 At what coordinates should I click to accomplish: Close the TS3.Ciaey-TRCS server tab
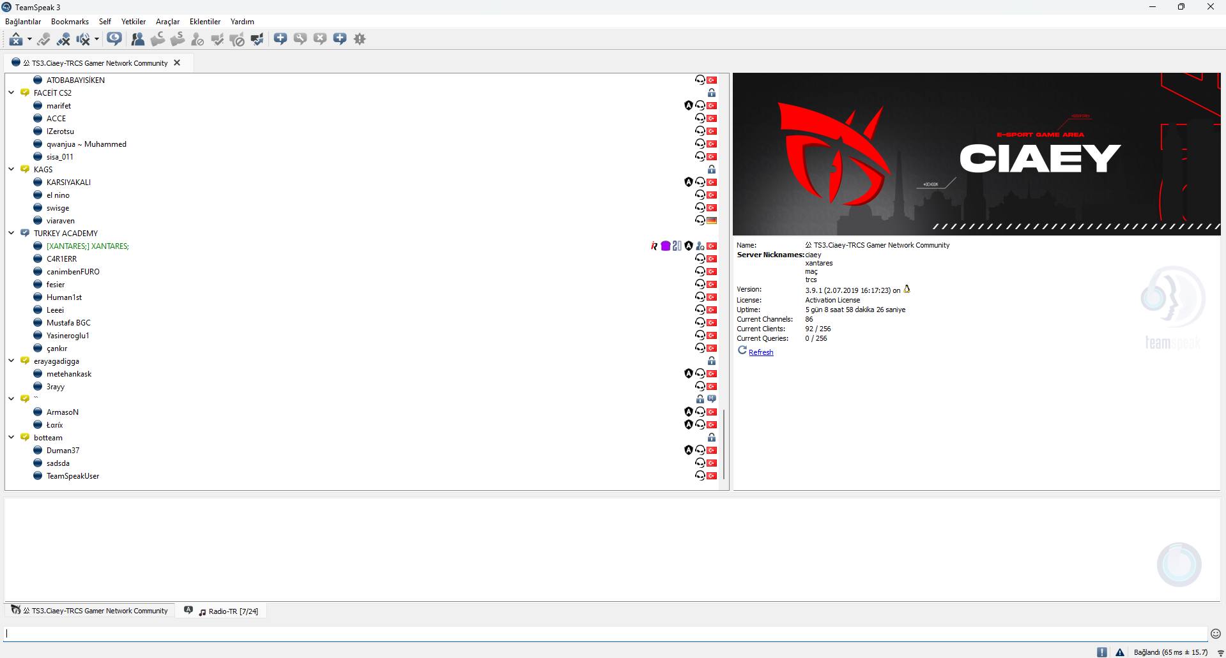tap(177, 63)
